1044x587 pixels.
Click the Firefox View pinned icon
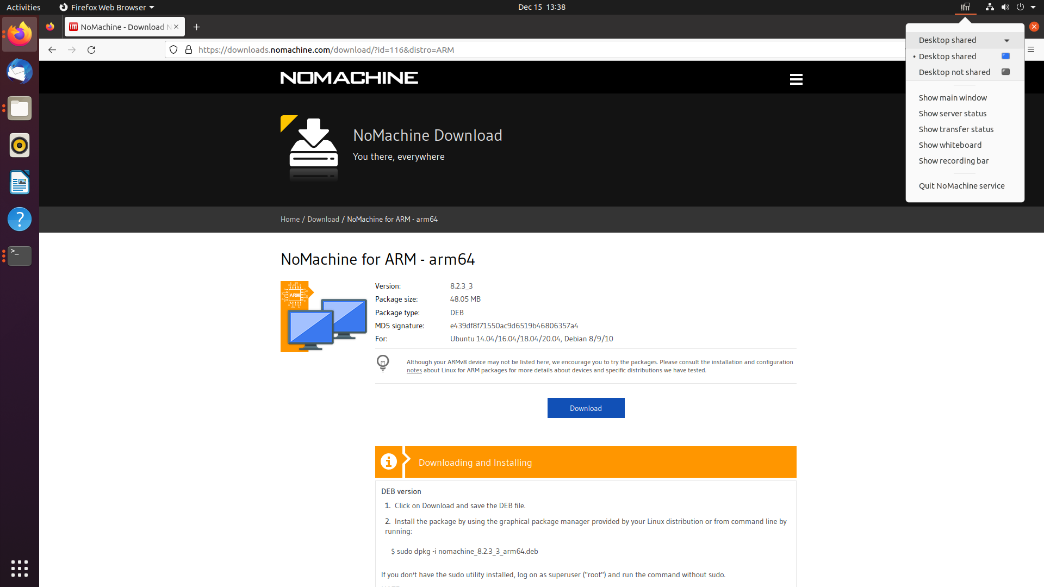(50, 27)
